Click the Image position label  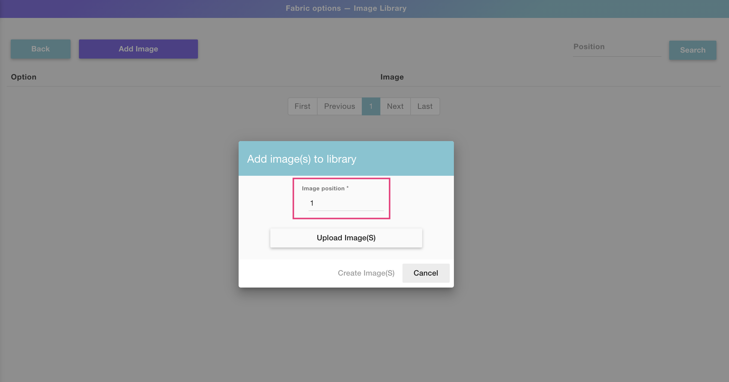coord(323,189)
